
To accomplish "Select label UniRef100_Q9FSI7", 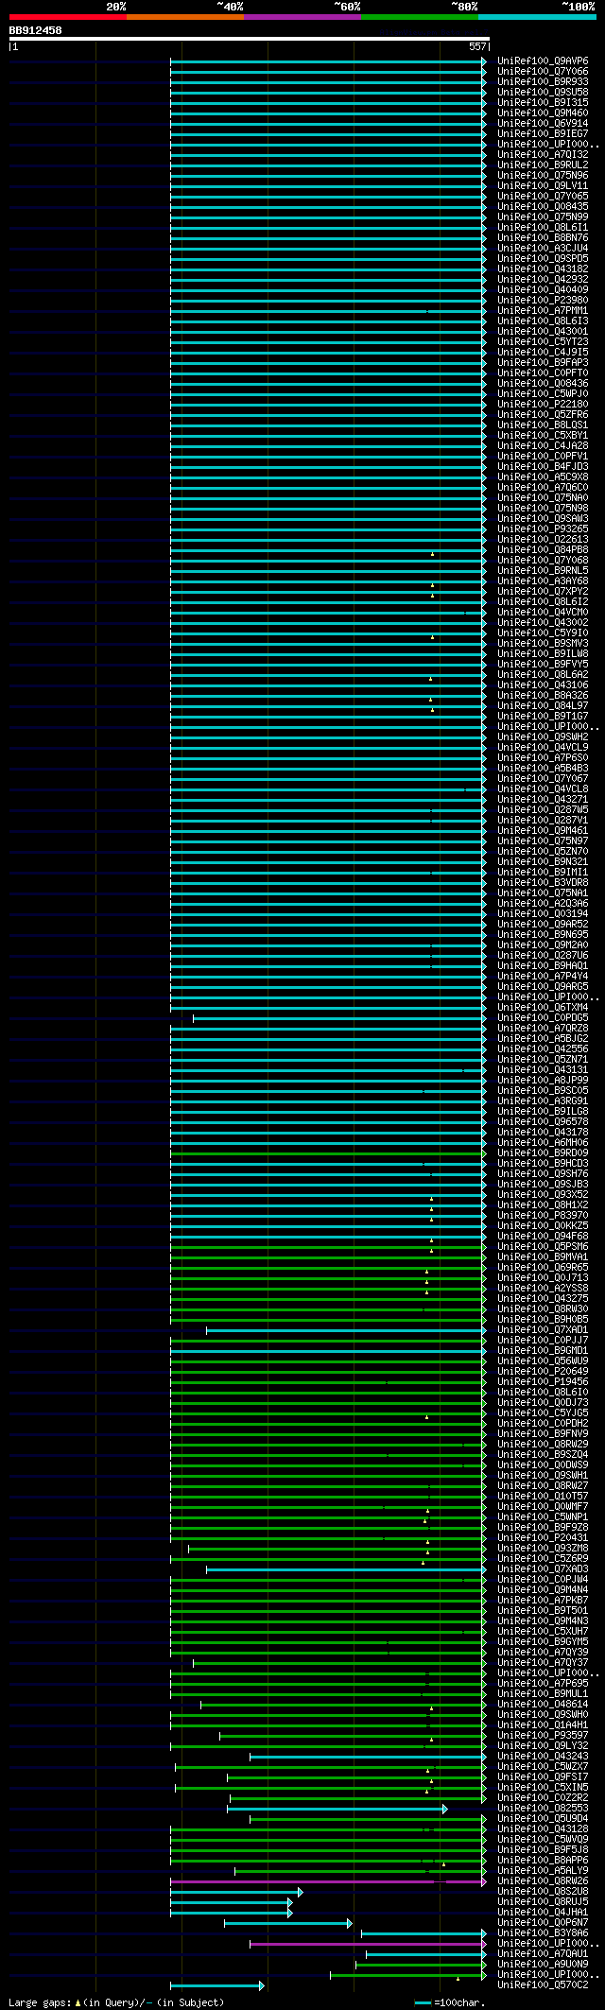I will click(x=543, y=1776).
